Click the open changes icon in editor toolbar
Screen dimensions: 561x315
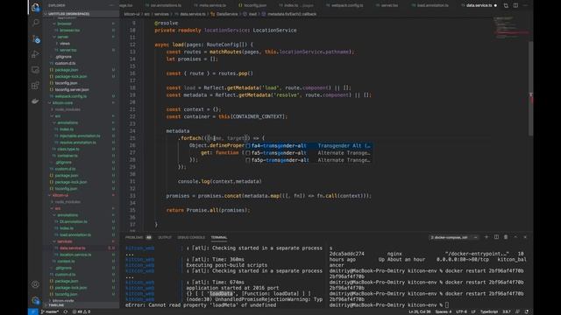506,6
